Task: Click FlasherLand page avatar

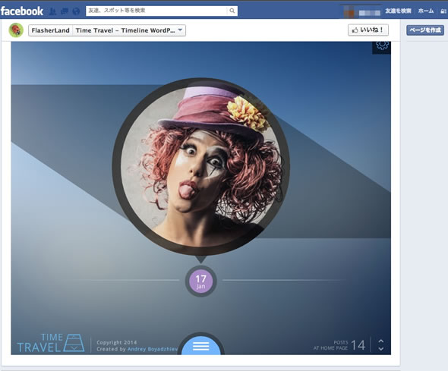Action: click(16, 30)
